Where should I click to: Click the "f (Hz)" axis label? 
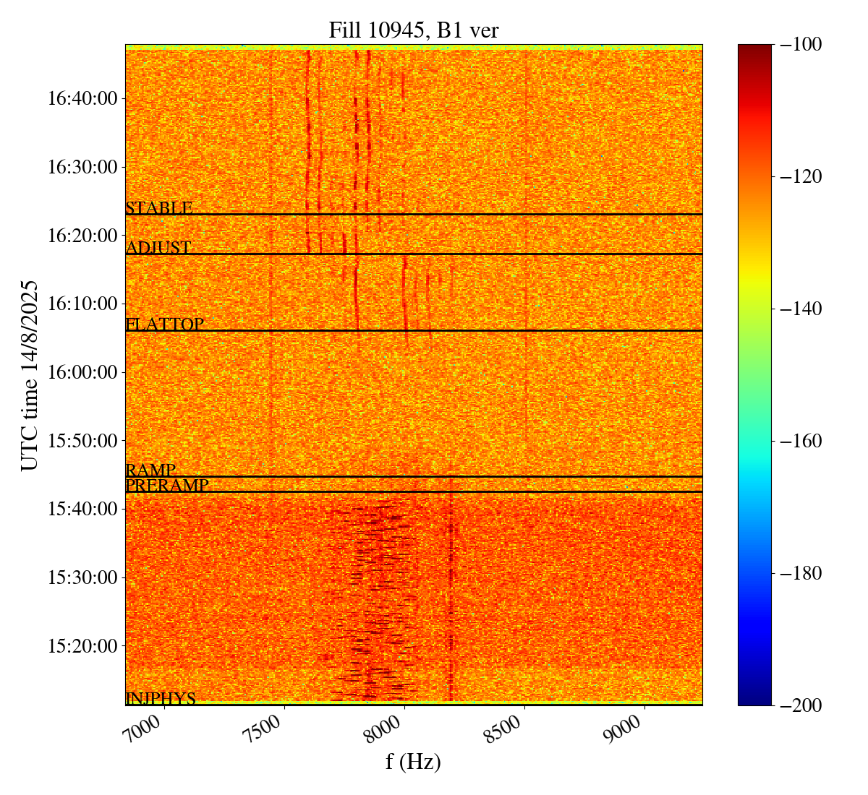point(413,761)
